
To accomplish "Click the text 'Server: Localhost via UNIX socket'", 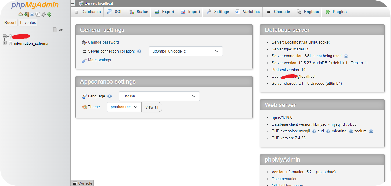I will coord(301,42).
